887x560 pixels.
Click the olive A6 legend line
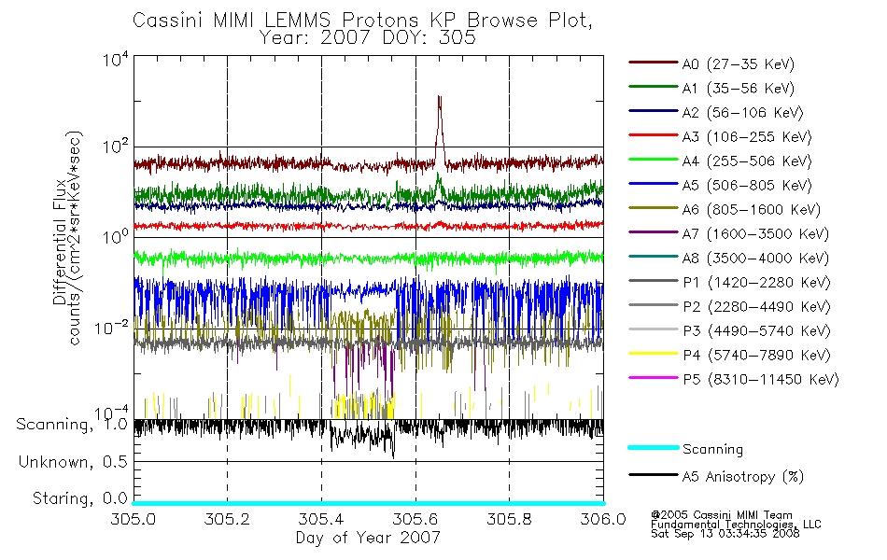(x=653, y=207)
